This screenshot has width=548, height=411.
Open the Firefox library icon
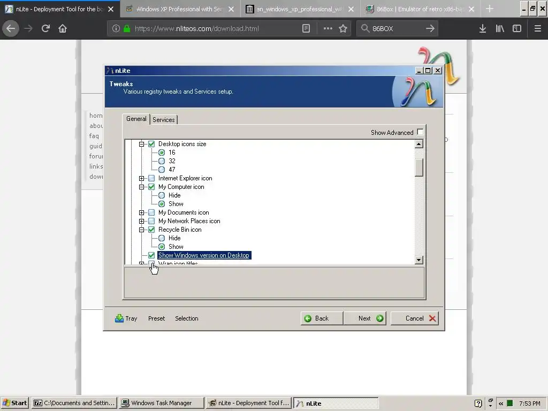tap(500, 29)
